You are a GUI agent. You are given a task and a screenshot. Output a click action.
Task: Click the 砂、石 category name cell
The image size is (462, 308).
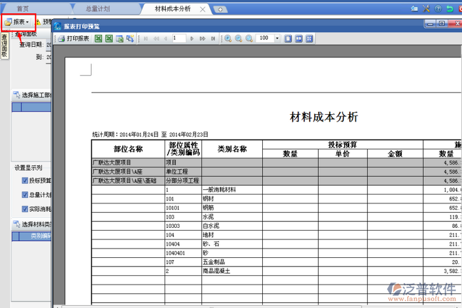pos(232,244)
